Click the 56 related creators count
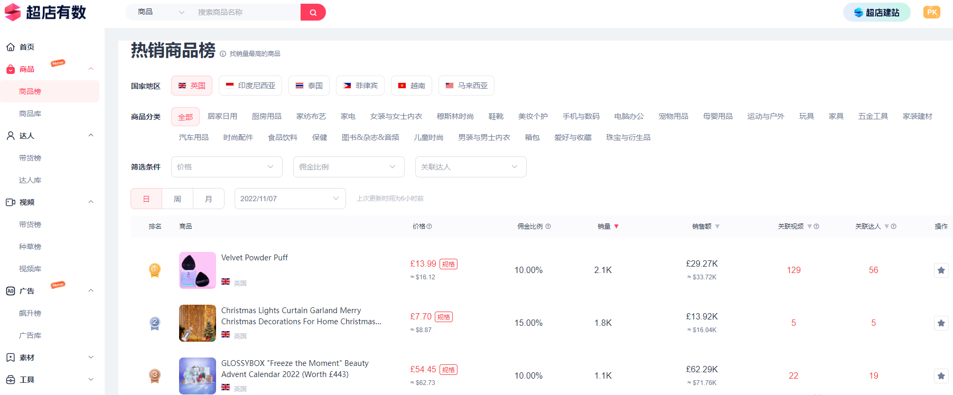This screenshot has height=395, width=953. click(873, 270)
